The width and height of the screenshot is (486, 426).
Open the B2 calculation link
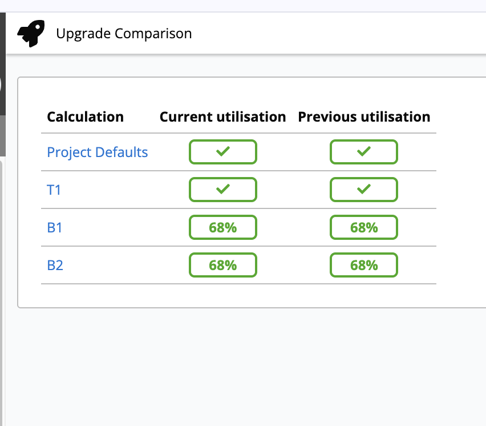coord(55,265)
